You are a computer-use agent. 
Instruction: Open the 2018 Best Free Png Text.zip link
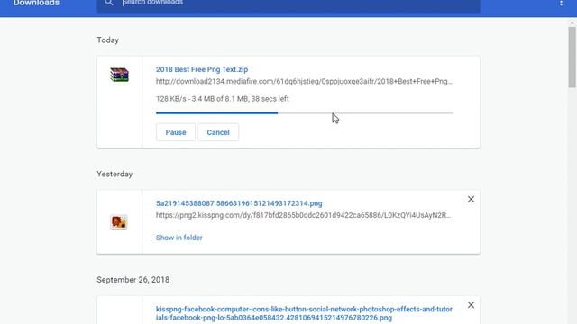click(x=202, y=69)
